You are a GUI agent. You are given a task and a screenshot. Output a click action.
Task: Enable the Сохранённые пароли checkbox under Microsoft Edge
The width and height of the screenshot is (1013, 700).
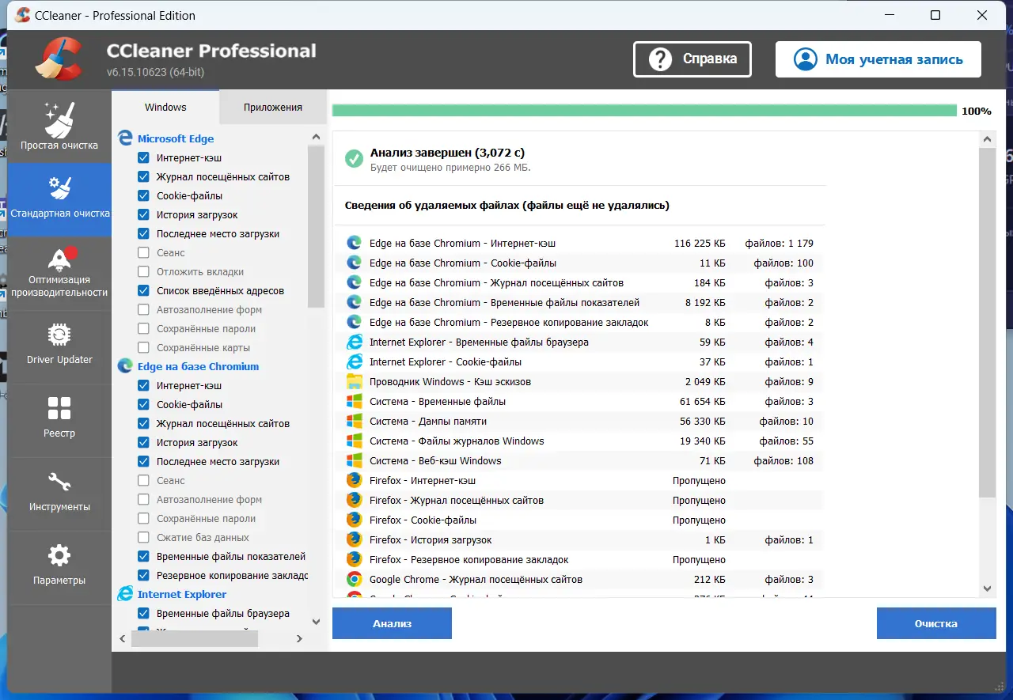[x=143, y=328]
